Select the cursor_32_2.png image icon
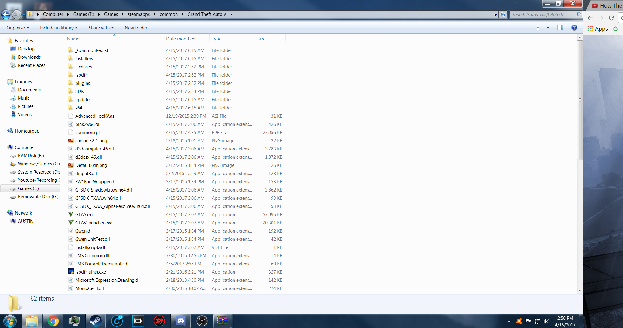 pyautogui.click(x=70, y=140)
